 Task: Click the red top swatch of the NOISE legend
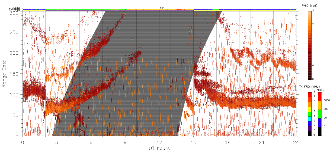[319, 97]
